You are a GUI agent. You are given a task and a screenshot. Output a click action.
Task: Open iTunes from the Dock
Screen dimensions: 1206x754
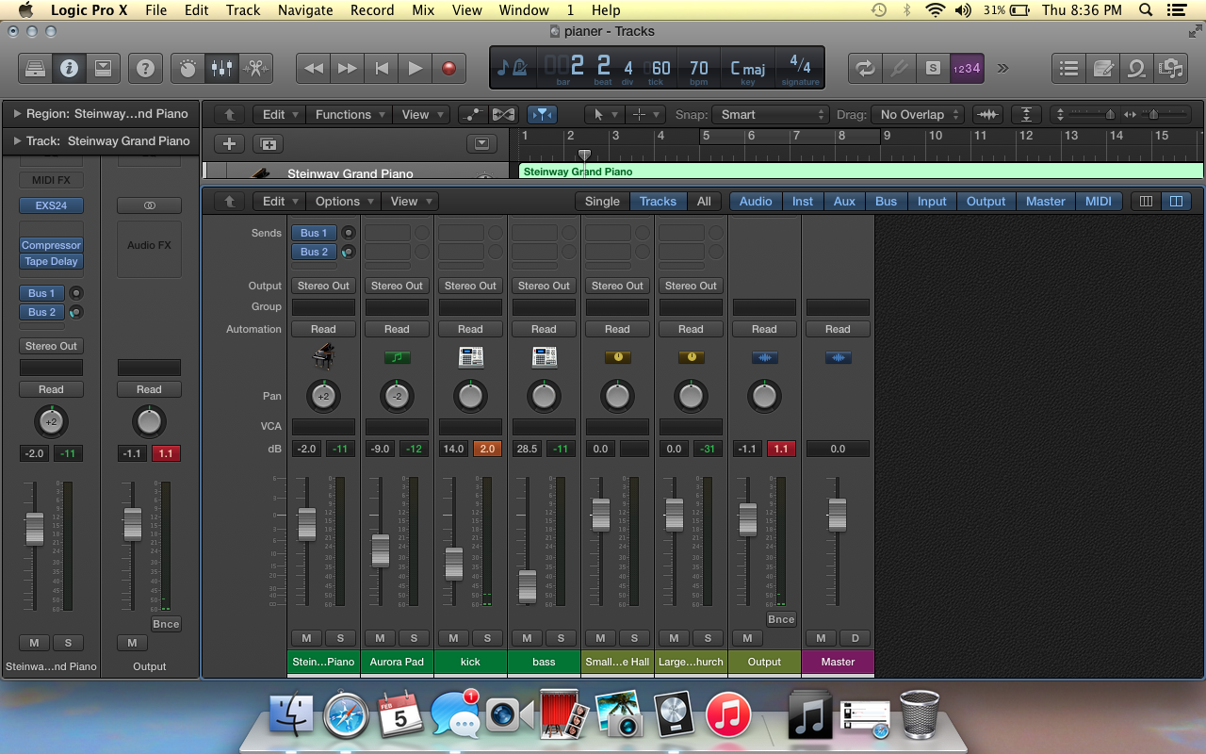pyautogui.click(x=727, y=716)
